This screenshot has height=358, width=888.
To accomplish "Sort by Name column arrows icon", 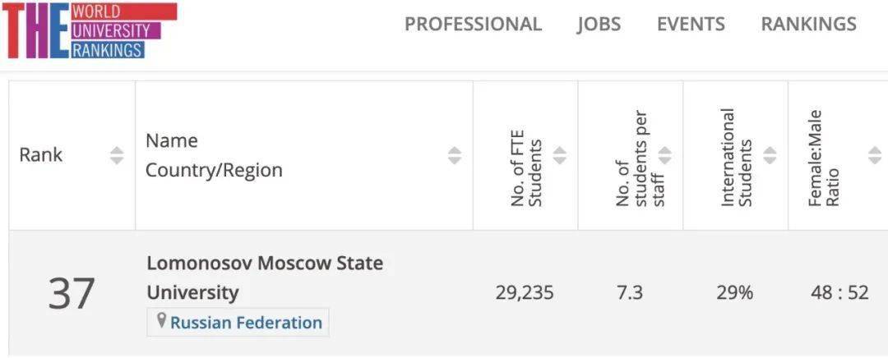I will 454,155.
